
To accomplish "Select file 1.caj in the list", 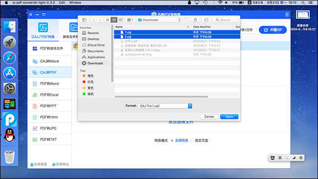I will tap(177, 32).
